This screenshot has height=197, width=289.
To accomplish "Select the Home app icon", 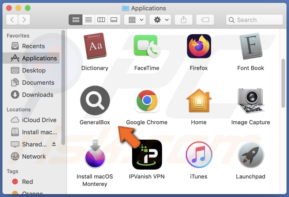I will [x=199, y=101].
